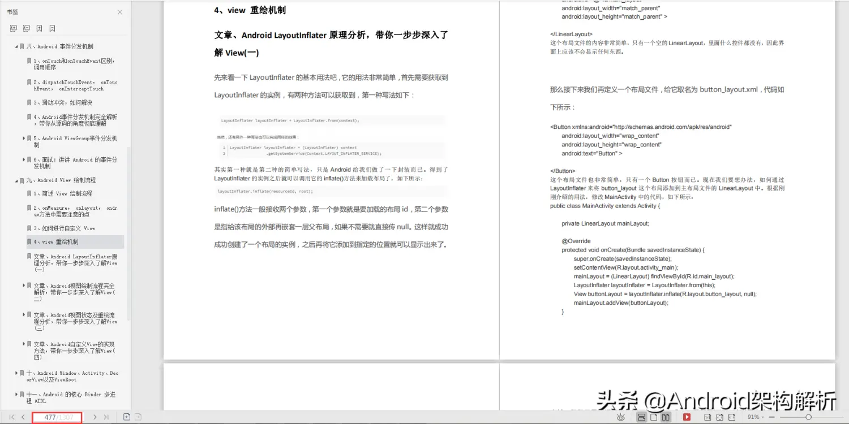Toggle two-page side-by-side view

(x=666, y=417)
